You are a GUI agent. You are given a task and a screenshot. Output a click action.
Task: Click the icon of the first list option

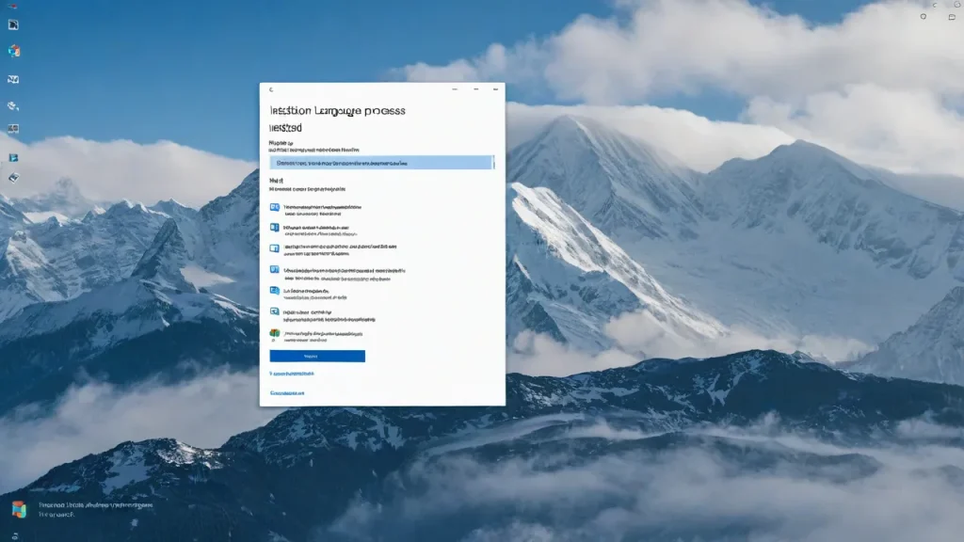274,207
